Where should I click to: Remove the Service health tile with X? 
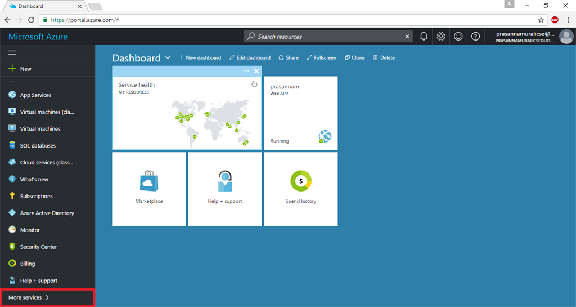point(256,71)
